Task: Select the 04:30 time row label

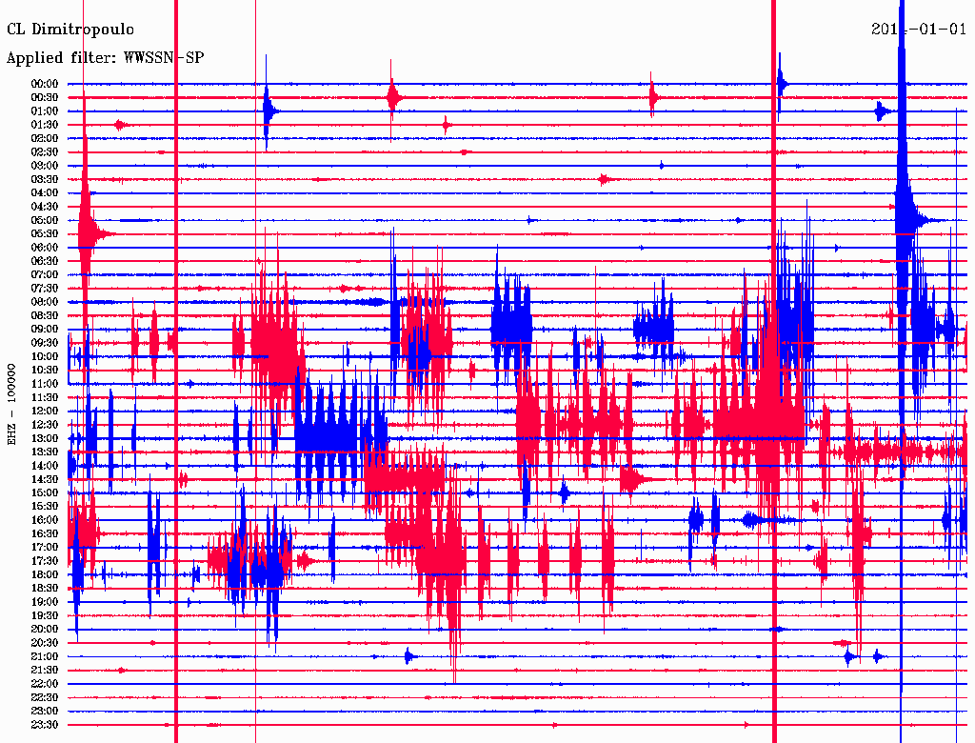Action: pyautogui.click(x=45, y=207)
